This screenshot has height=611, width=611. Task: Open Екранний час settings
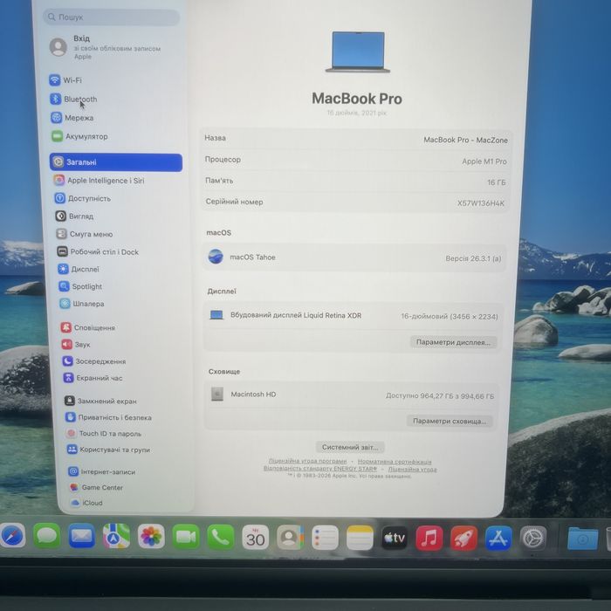93,378
